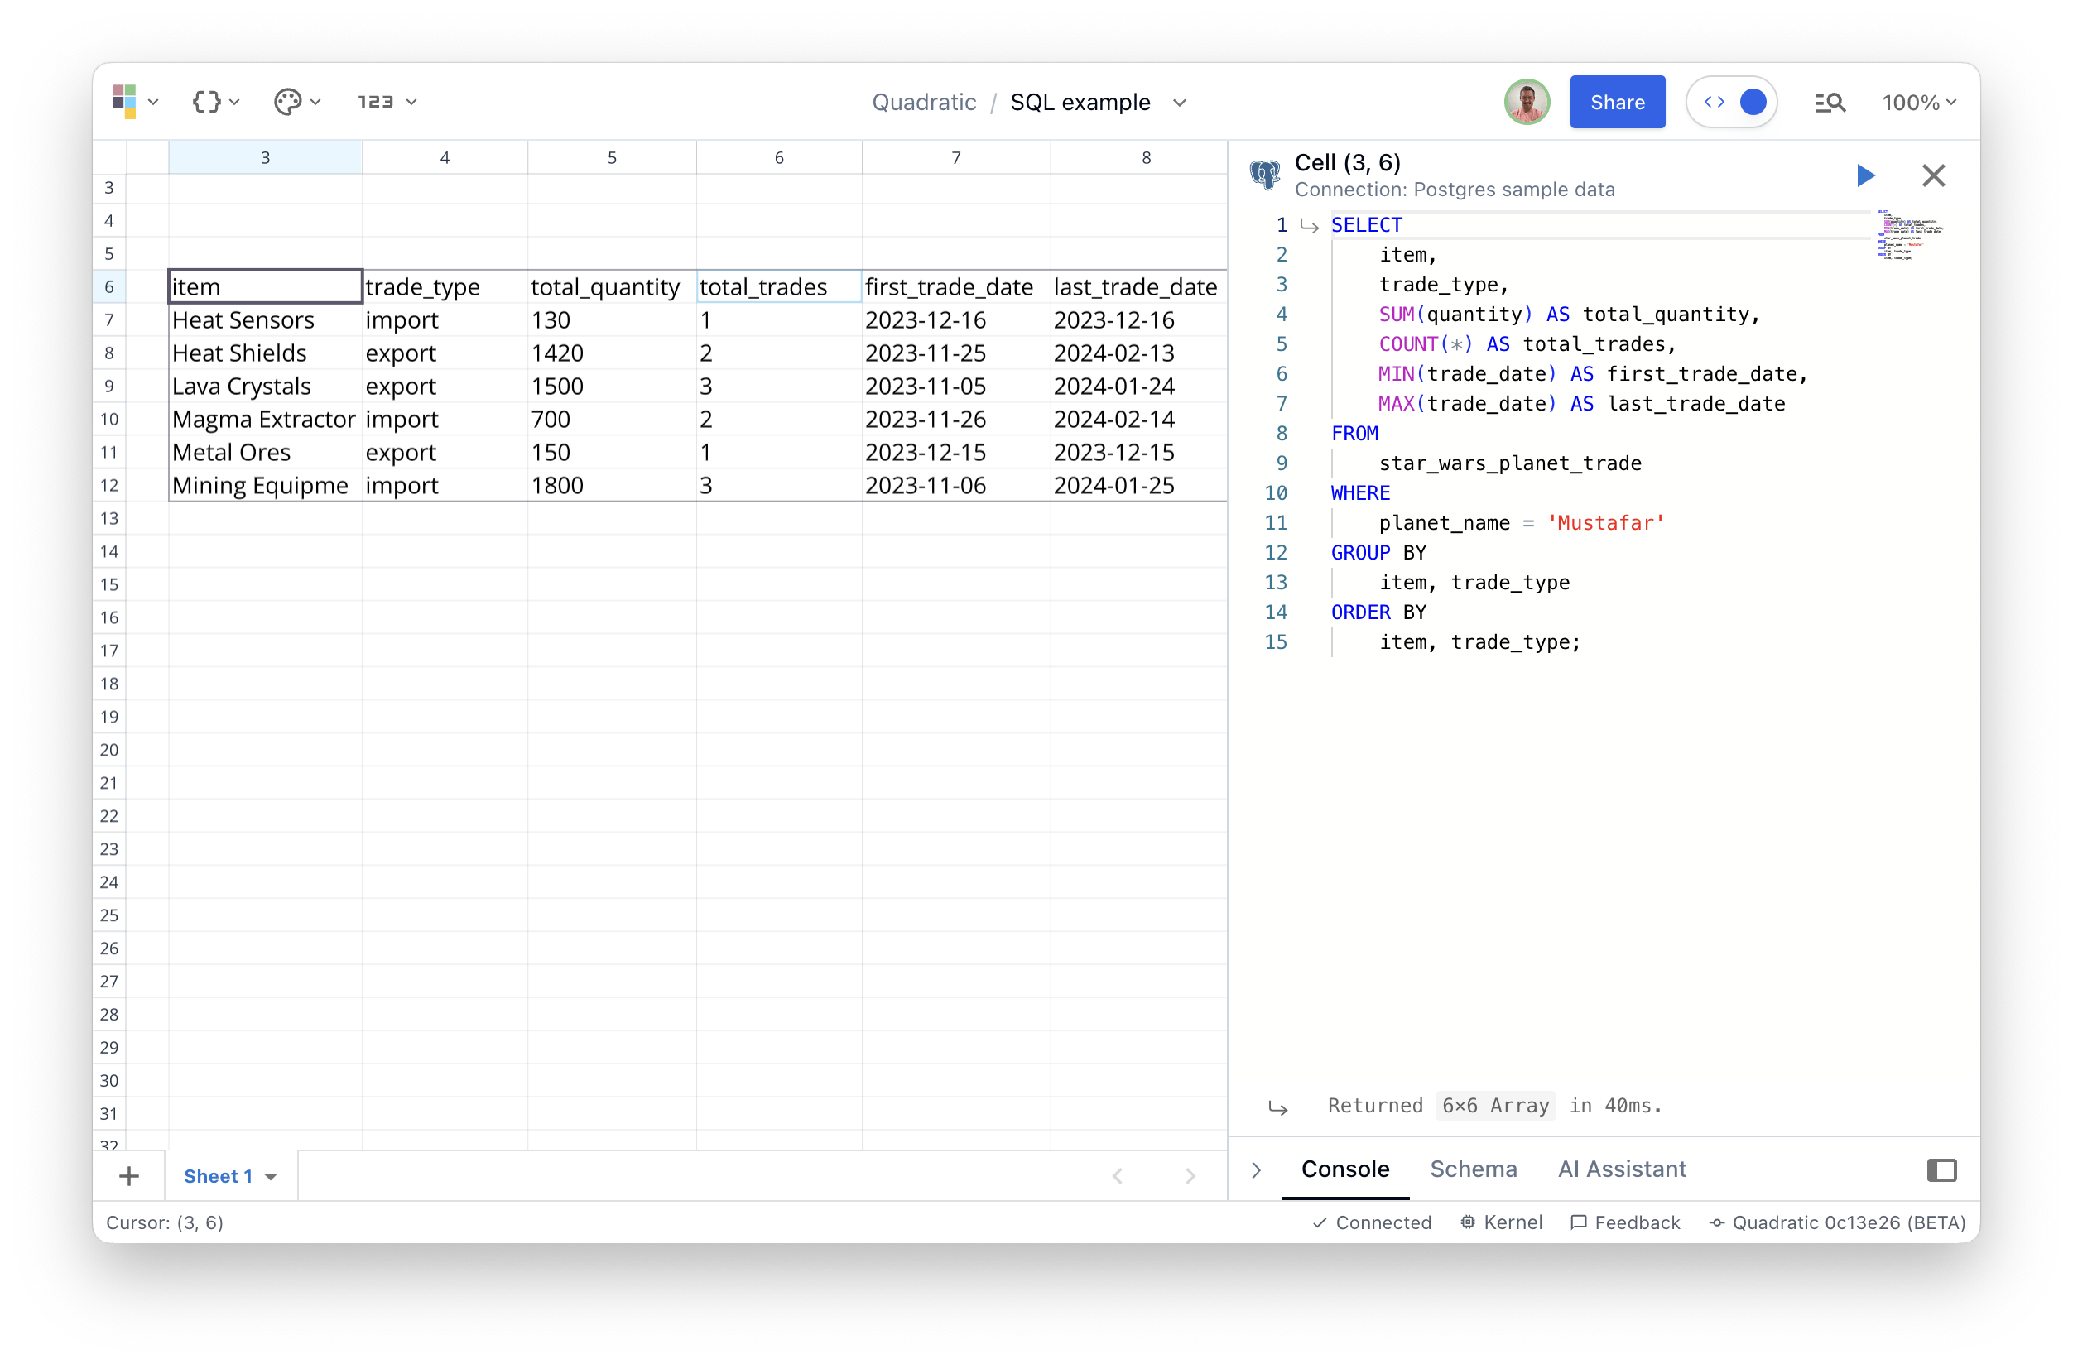2073x1364 pixels.
Task: Click the Postgres elephant icon
Action: click(1265, 174)
